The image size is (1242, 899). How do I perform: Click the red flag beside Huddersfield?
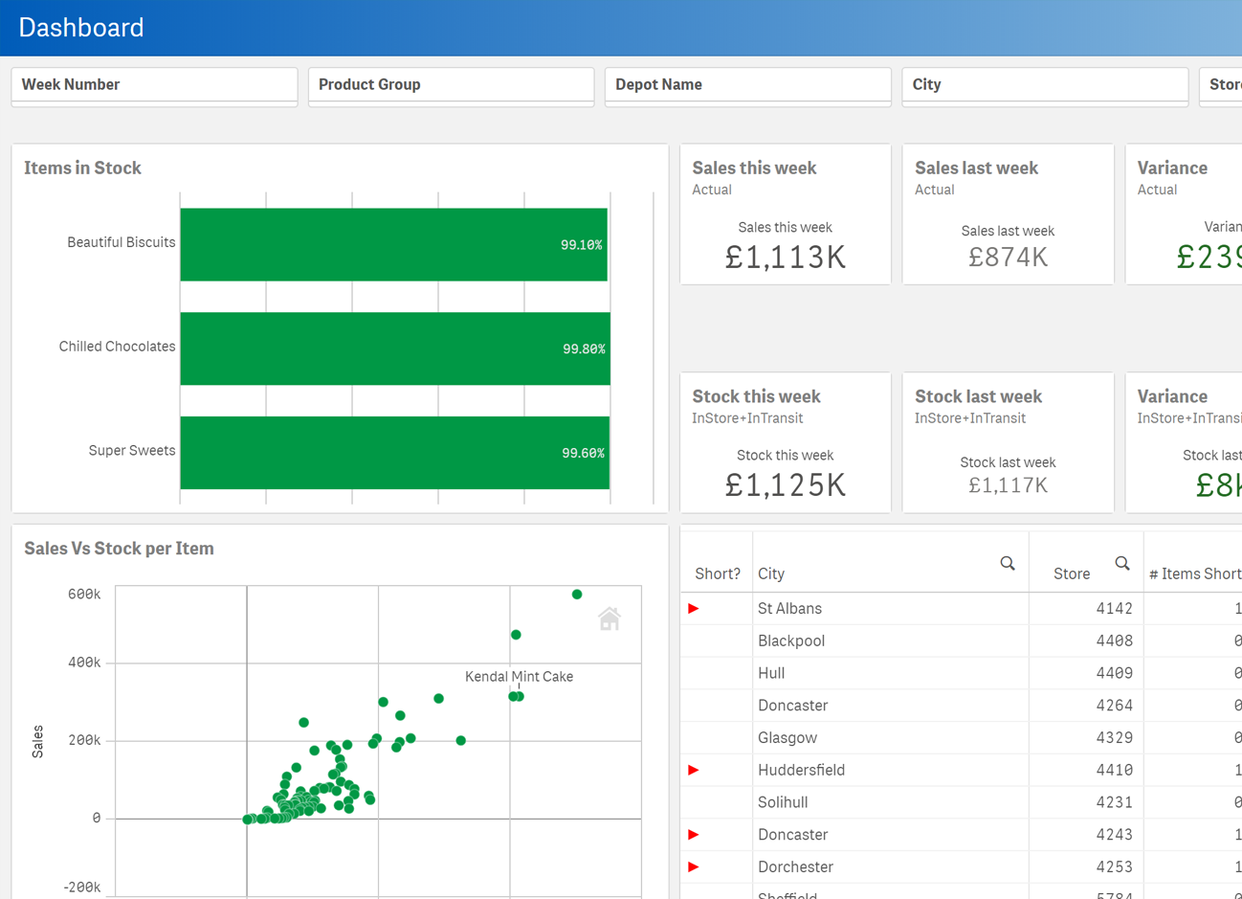[x=694, y=770]
